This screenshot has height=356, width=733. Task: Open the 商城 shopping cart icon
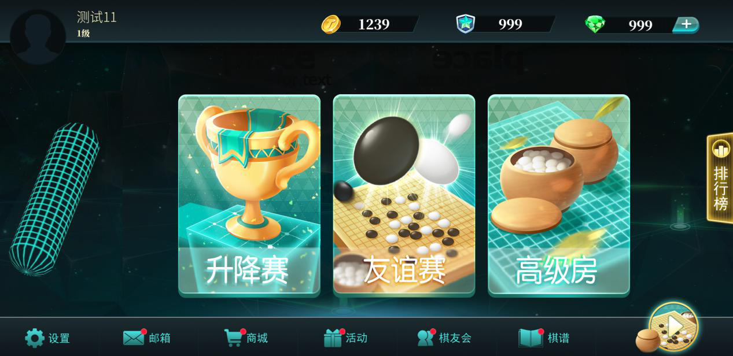pos(234,338)
